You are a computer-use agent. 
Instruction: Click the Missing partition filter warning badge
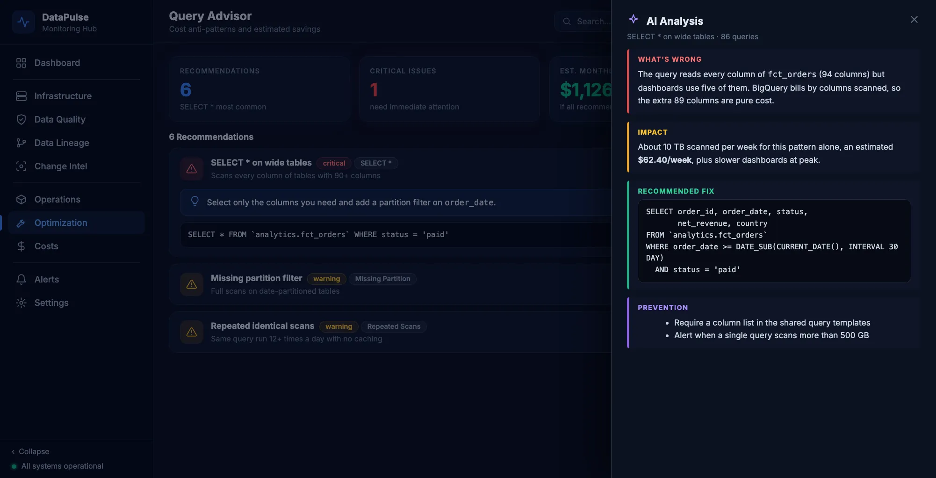click(327, 279)
